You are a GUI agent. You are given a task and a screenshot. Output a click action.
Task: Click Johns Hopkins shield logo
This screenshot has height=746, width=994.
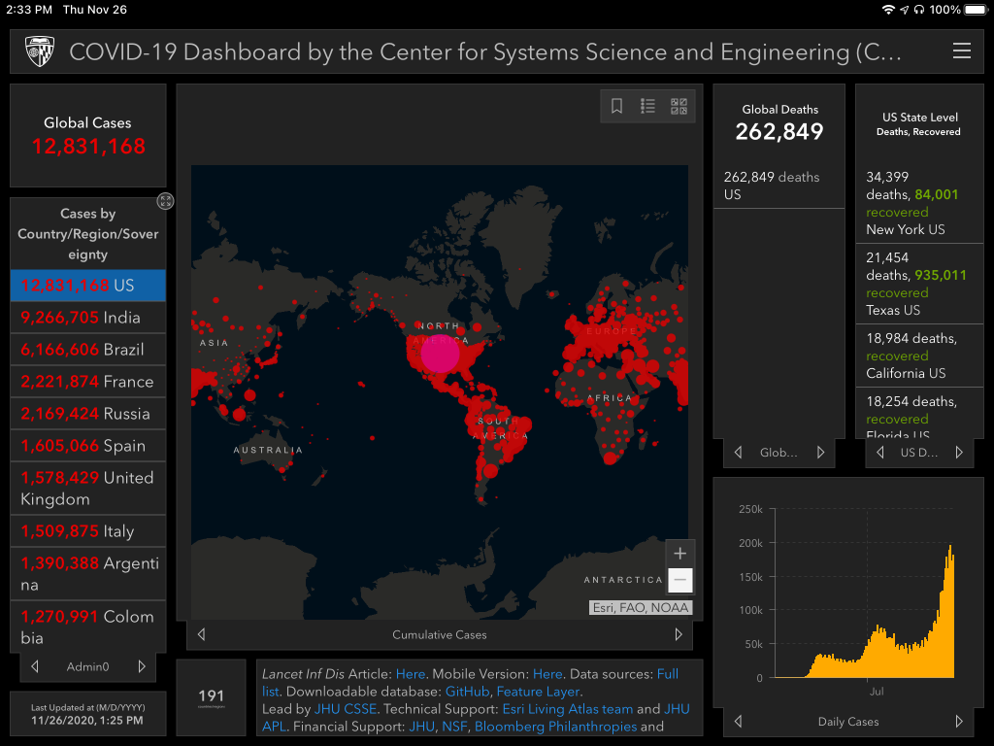39,51
